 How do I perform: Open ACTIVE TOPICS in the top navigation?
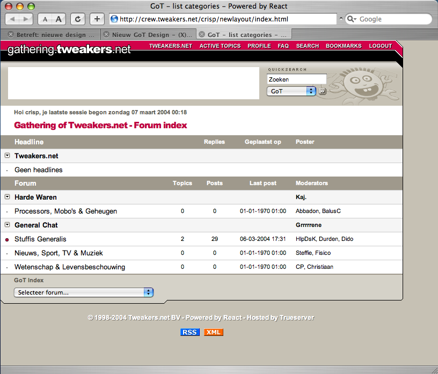coord(220,46)
